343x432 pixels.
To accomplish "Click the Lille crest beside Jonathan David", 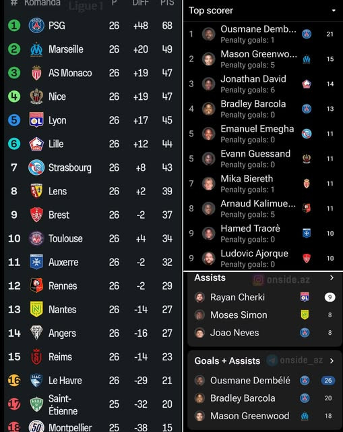I will tap(307, 84).
